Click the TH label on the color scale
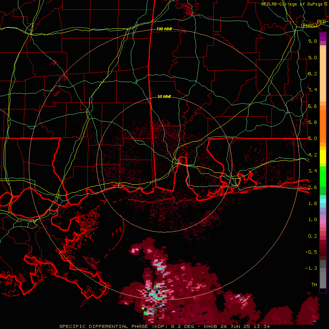The height and width of the screenshot is (329, 329). coord(314,285)
